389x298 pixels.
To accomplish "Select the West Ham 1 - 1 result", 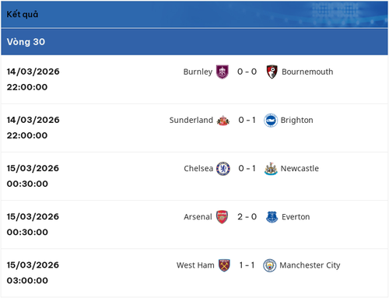I will 247,265.
